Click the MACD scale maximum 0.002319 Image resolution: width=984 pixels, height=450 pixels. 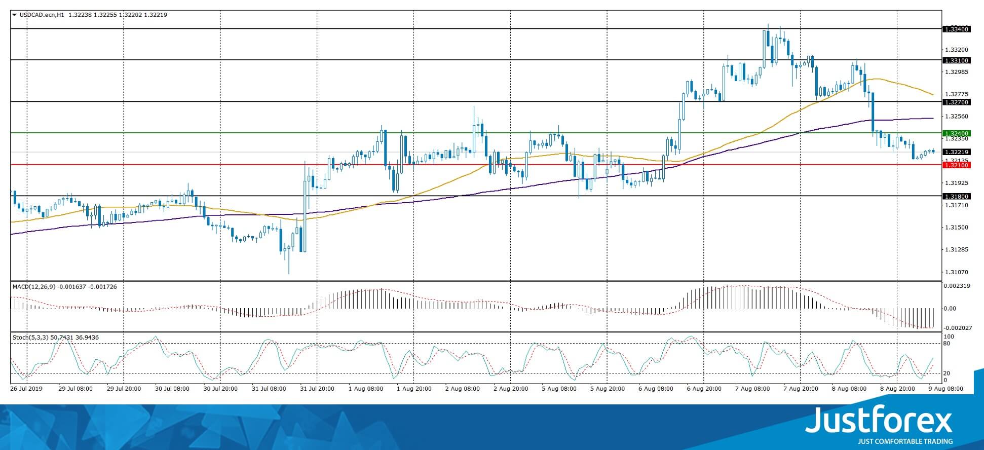coord(957,286)
